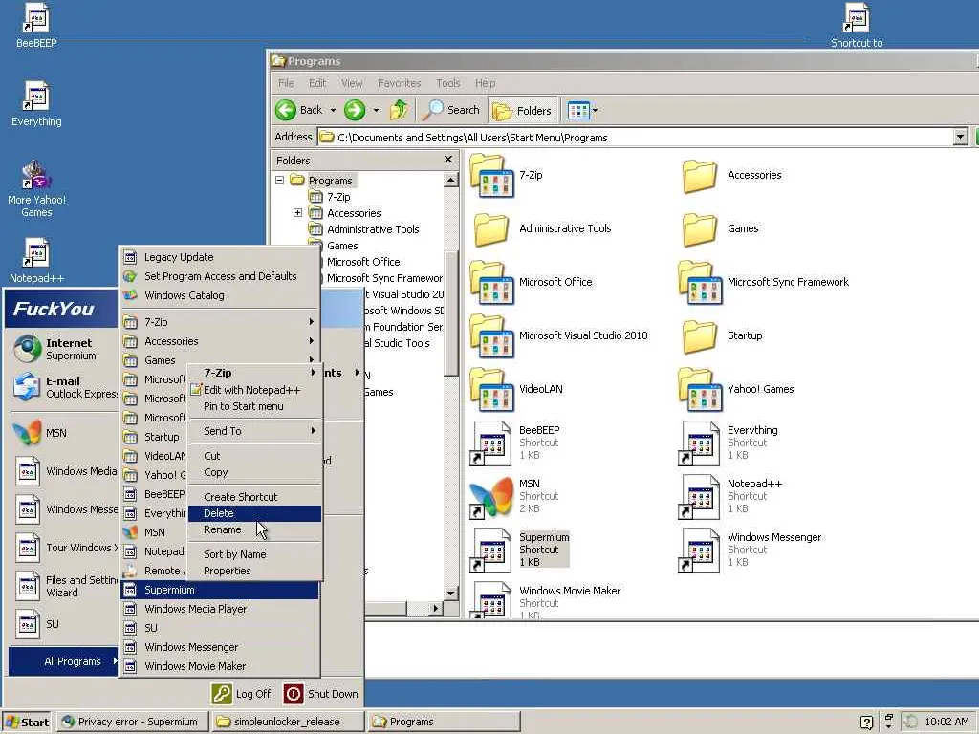Expand the Accessories tree node

[x=298, y=213]
